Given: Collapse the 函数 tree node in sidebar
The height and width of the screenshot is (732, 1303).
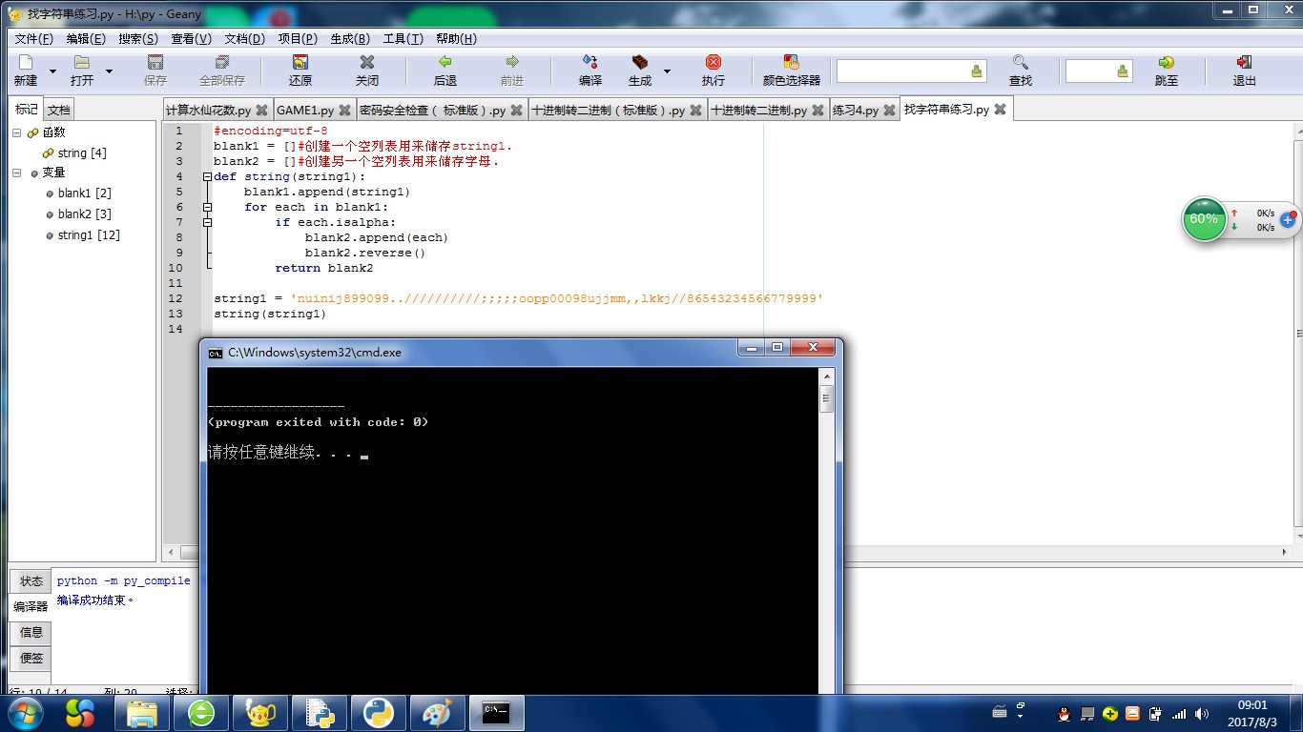Looking at the screenshot, I should [x=17, y=132].
